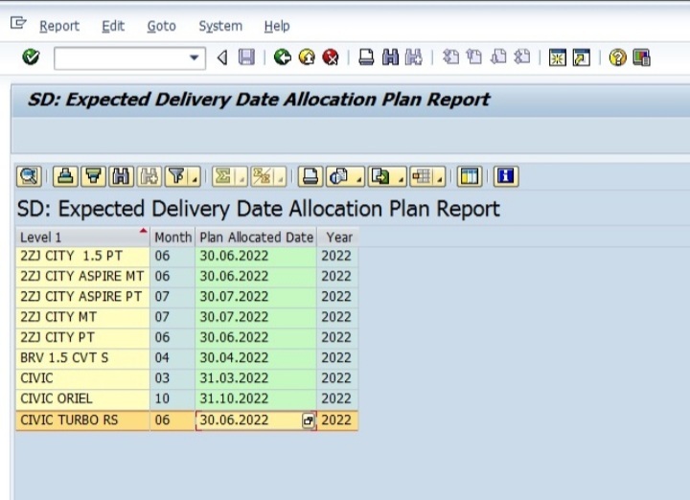Screen dimensions: 690x500
Task: Click the Subtotals icon in the ALV toolbar
Action: tap(263, 176)
